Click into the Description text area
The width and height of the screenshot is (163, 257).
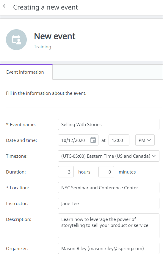[x=109, y=226]
